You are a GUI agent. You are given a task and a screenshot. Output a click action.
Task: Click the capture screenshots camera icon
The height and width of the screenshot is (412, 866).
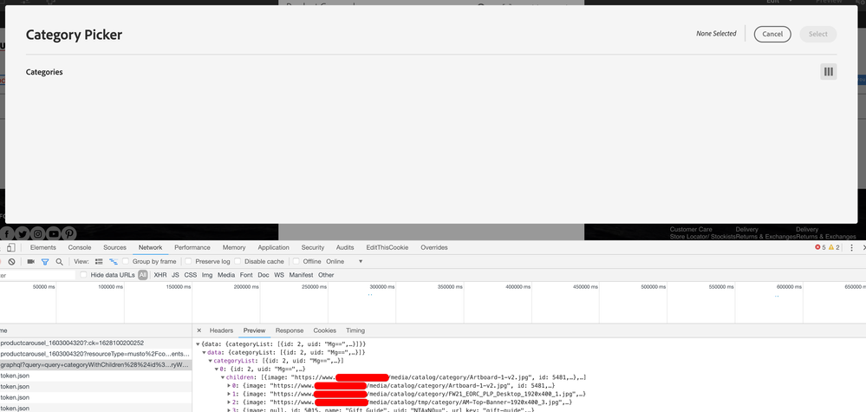coord(31,261)
